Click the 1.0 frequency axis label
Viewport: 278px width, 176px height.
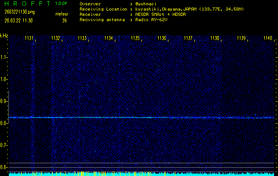pyautogui.click(x=4, y=79)
